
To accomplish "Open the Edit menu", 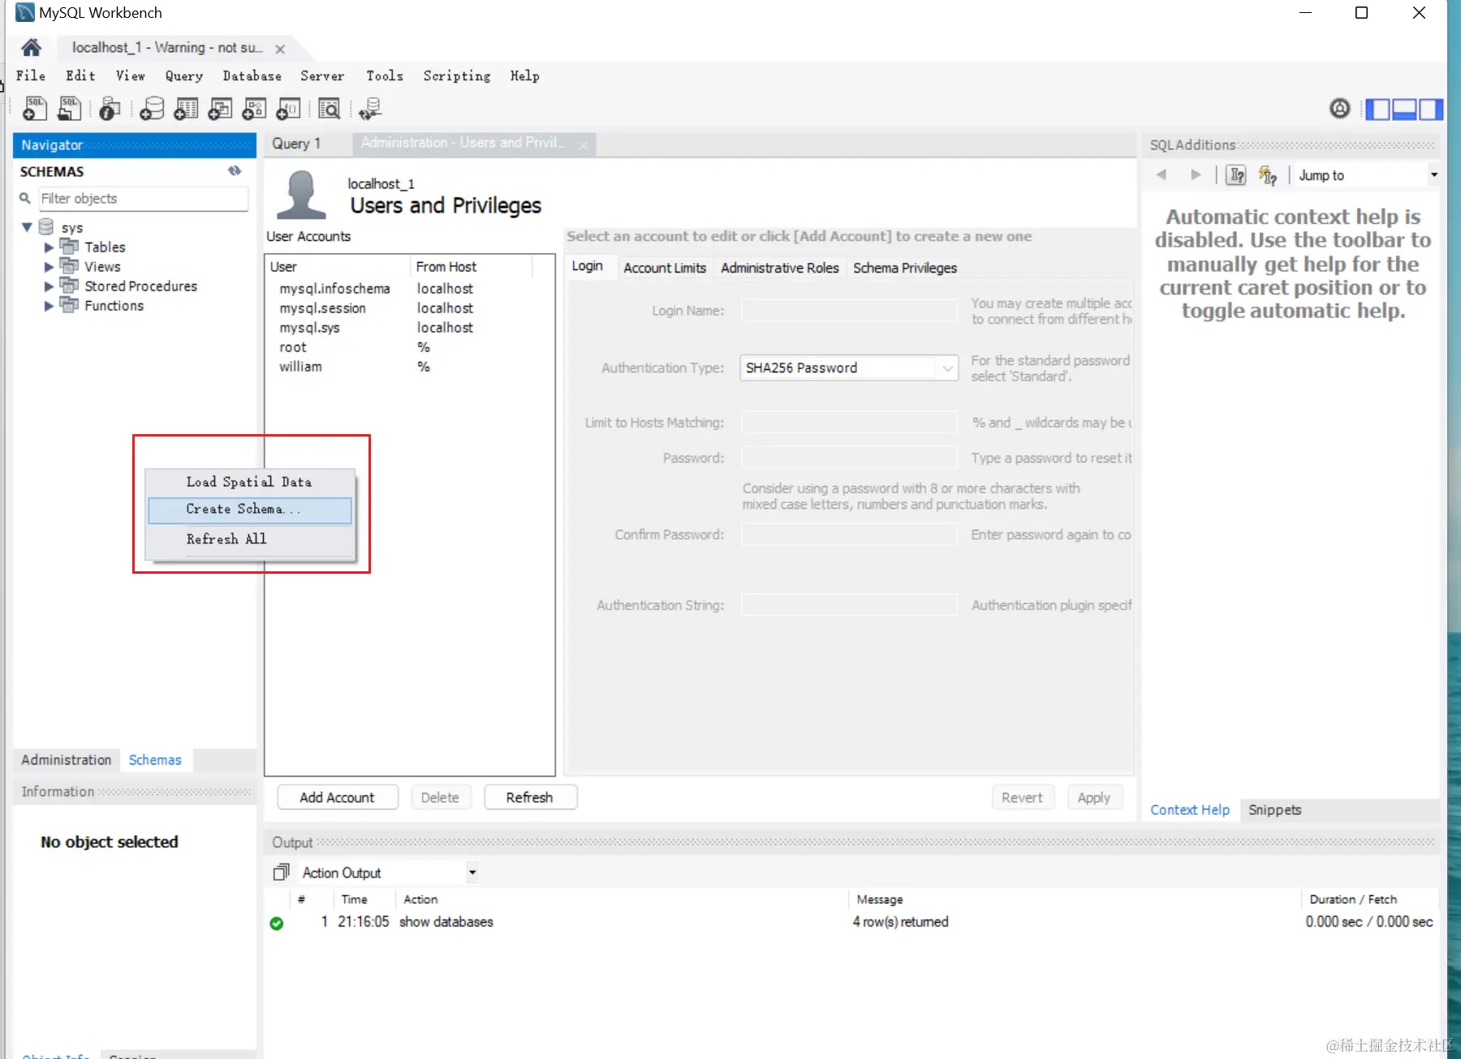I will coord(80,75).
